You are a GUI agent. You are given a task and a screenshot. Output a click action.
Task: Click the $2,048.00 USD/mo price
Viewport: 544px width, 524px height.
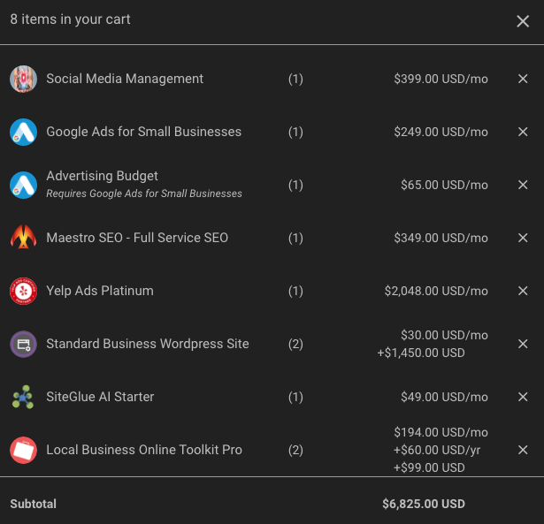click(436, 291)
